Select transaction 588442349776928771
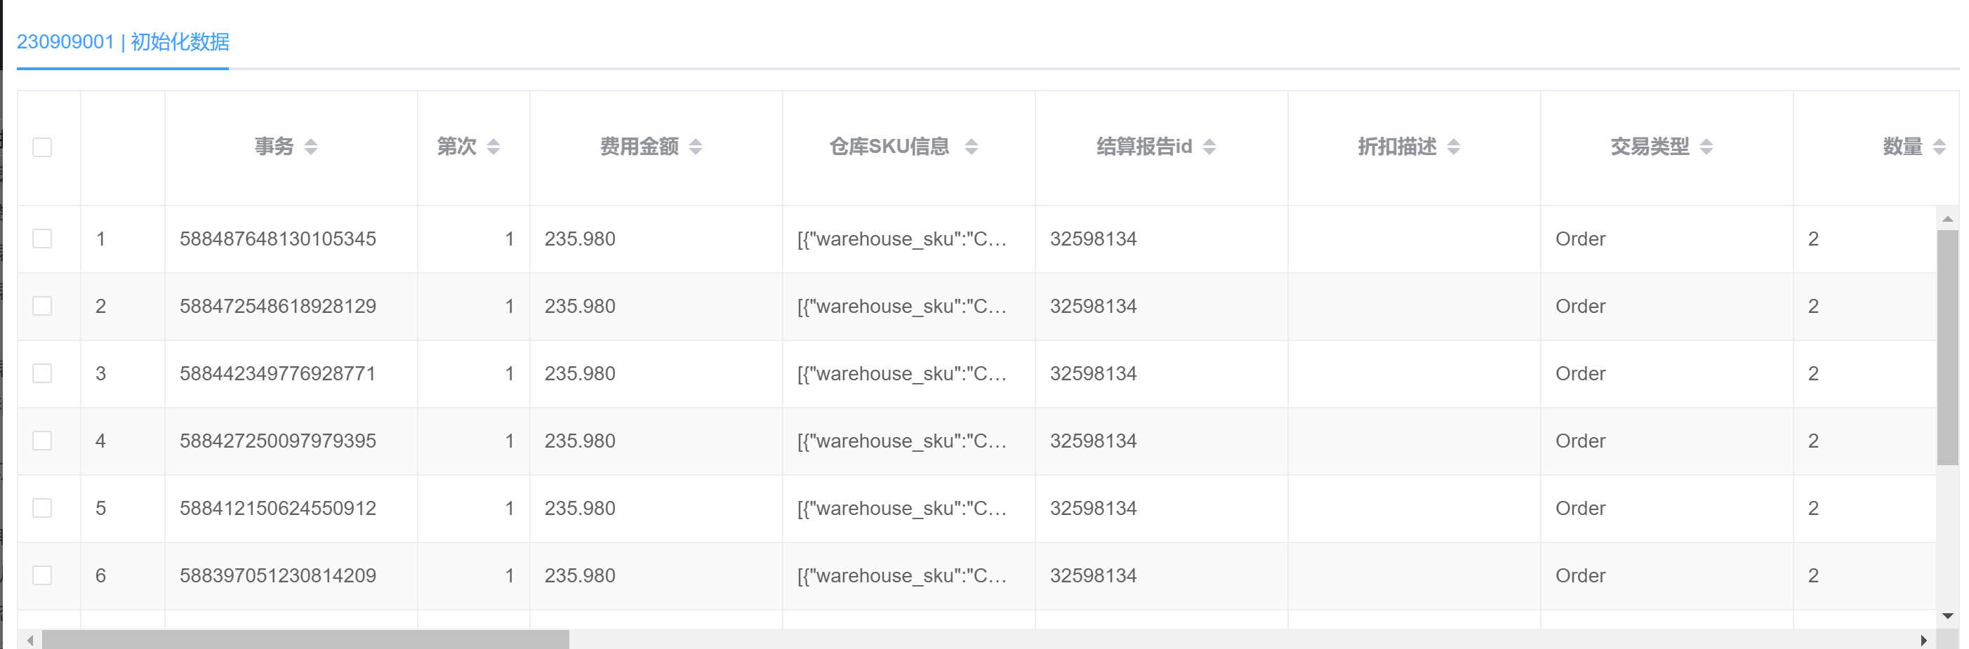This screenshot has height=649, width=1969. 277,373
